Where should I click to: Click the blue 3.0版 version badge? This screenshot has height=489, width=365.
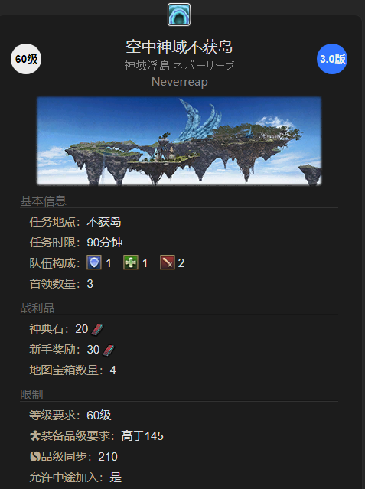pyautogui.click(x=332, y=59)
